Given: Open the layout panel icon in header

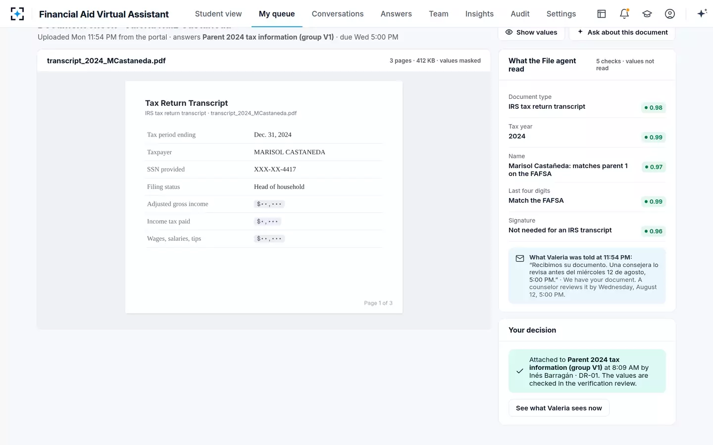Looking at the screenshot, I should click(602, 14).
